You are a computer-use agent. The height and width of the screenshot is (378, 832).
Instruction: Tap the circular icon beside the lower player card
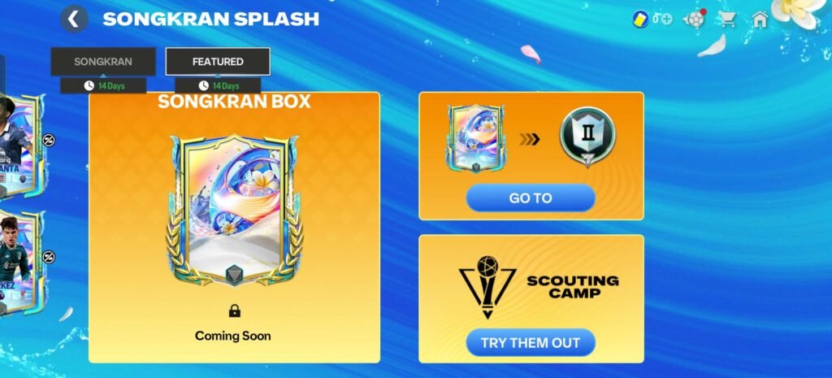pos(49,257)
